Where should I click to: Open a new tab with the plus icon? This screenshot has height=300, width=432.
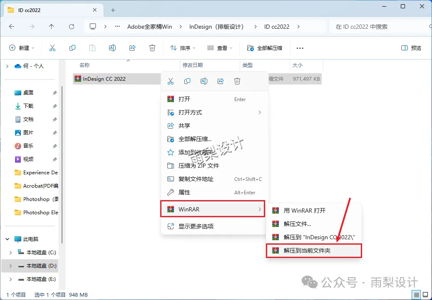(x=113, y=10)
